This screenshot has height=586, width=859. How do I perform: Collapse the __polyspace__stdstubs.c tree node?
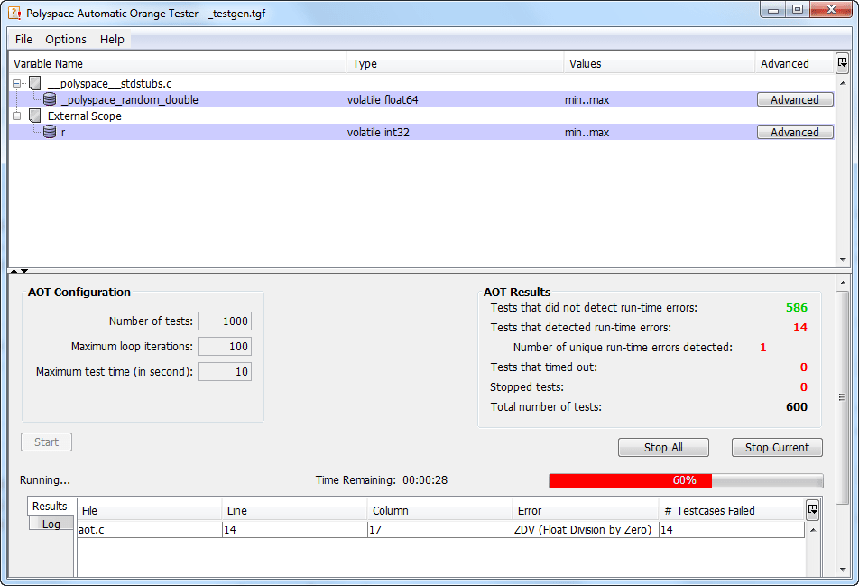[x=16, y=84]
